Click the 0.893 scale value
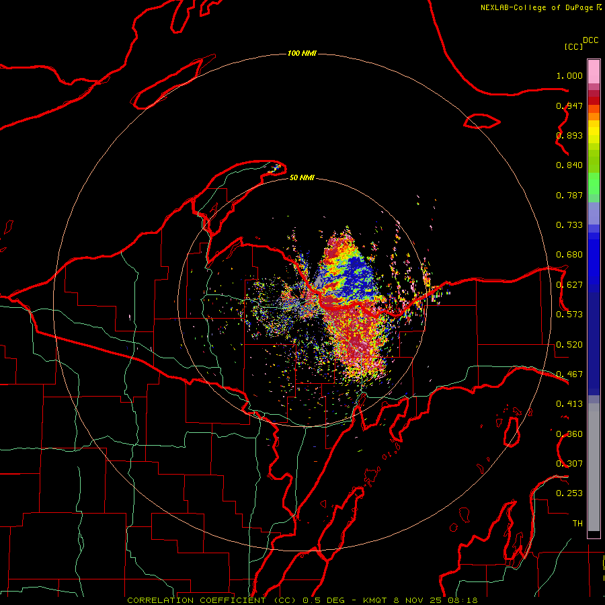The height and width of the screenshot is (605, 605). click(569, 135)
